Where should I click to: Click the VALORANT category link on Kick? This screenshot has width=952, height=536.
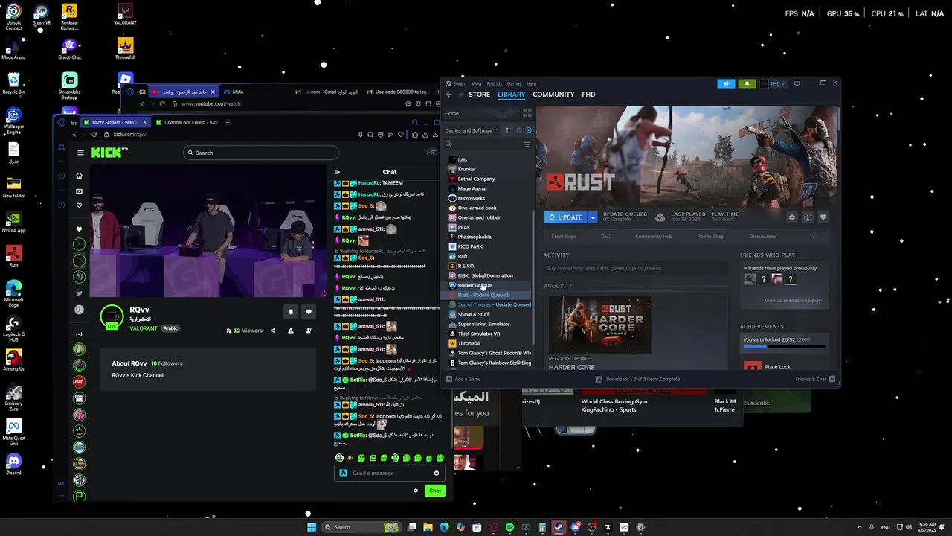click(144, 328)
